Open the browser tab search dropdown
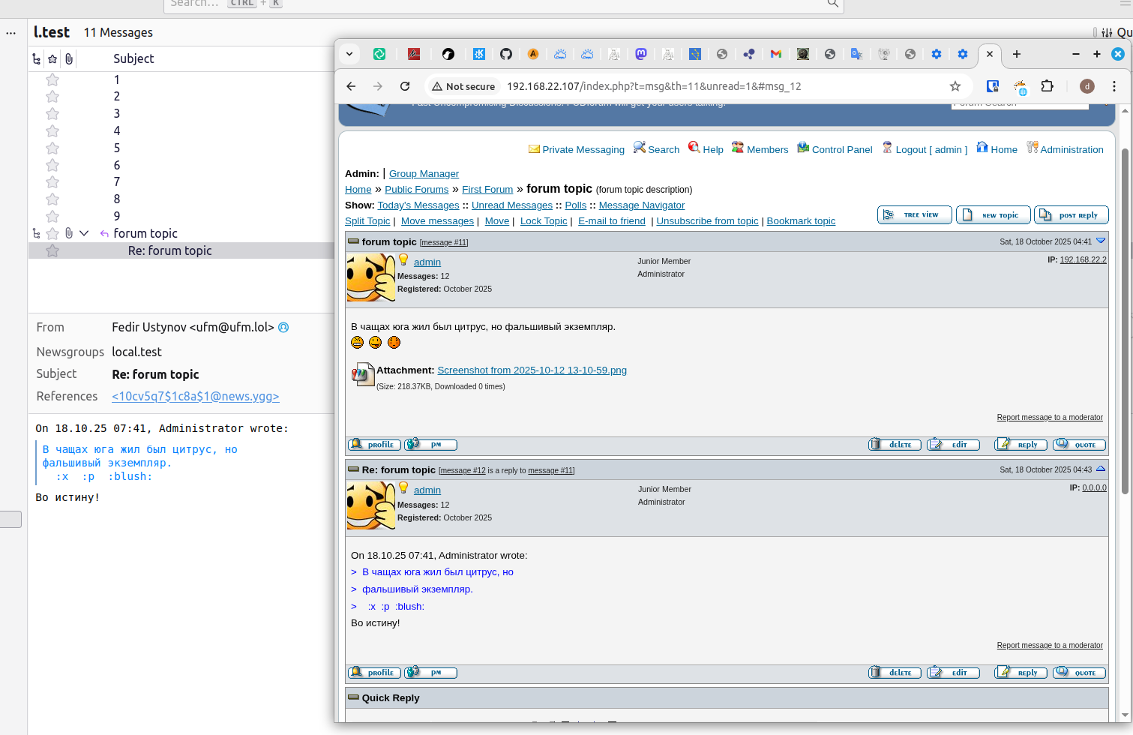Screen dimensions: 1133x735 (x=349, y=54)
